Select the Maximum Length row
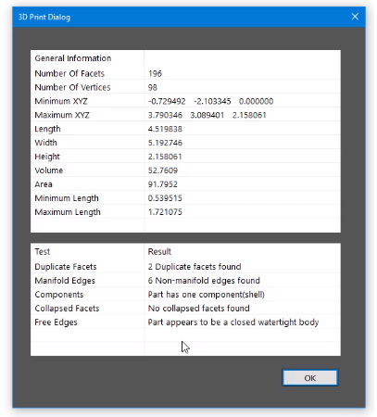Image resolution: width=377 pixels, height=417 pixels. pos(185,212)
